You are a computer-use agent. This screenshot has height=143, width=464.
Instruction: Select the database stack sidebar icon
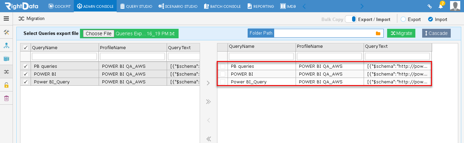point(6,59)
